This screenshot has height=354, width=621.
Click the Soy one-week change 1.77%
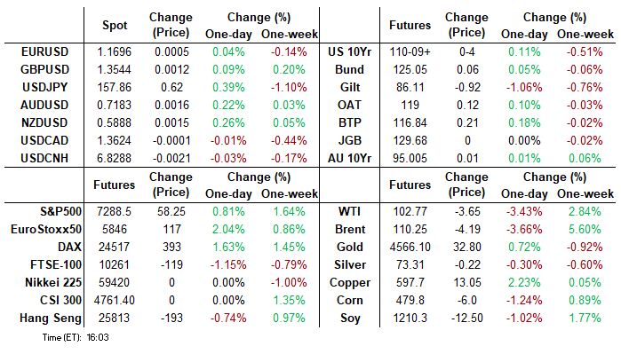pos(585,319)
